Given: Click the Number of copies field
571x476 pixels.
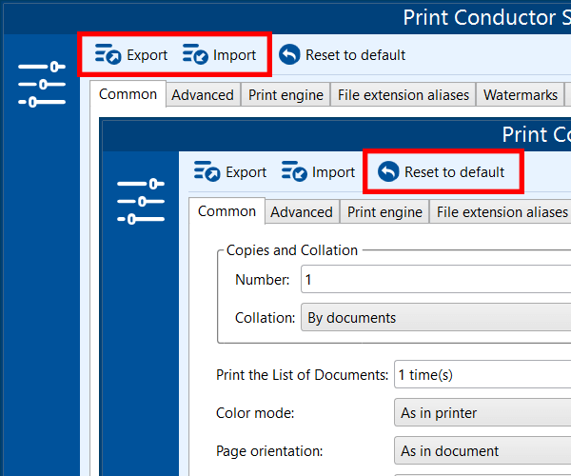Looking at the screenshot, I should tap(436, 279).
